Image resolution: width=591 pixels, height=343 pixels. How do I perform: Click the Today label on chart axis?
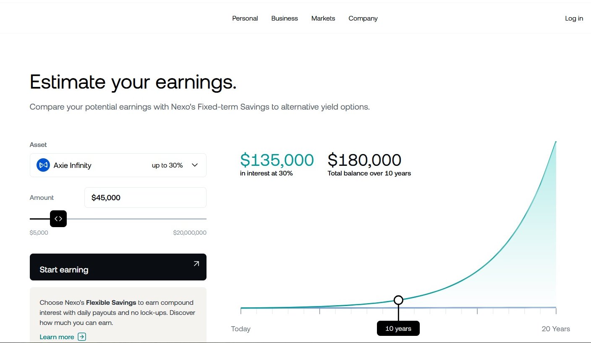241,329
